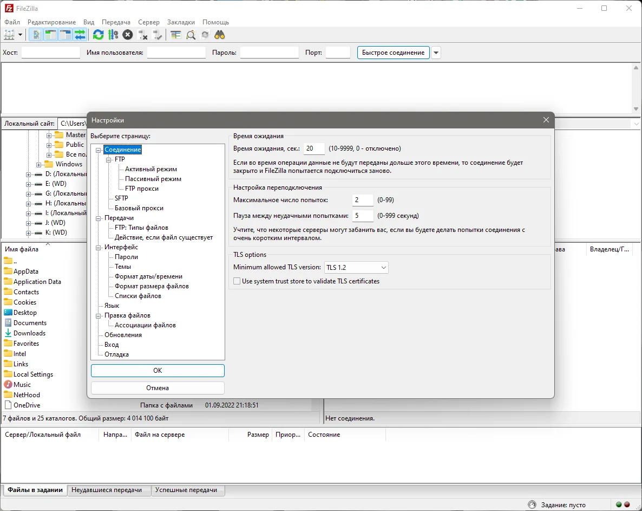Focus the Пароль input field
The image size is (642, 511).
[270, 53]
